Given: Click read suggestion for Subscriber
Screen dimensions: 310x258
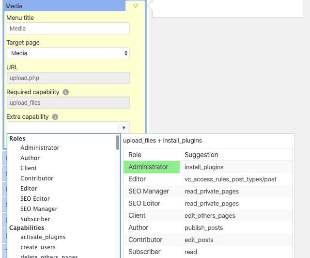Looking at the screenshot, I should 190,252.
